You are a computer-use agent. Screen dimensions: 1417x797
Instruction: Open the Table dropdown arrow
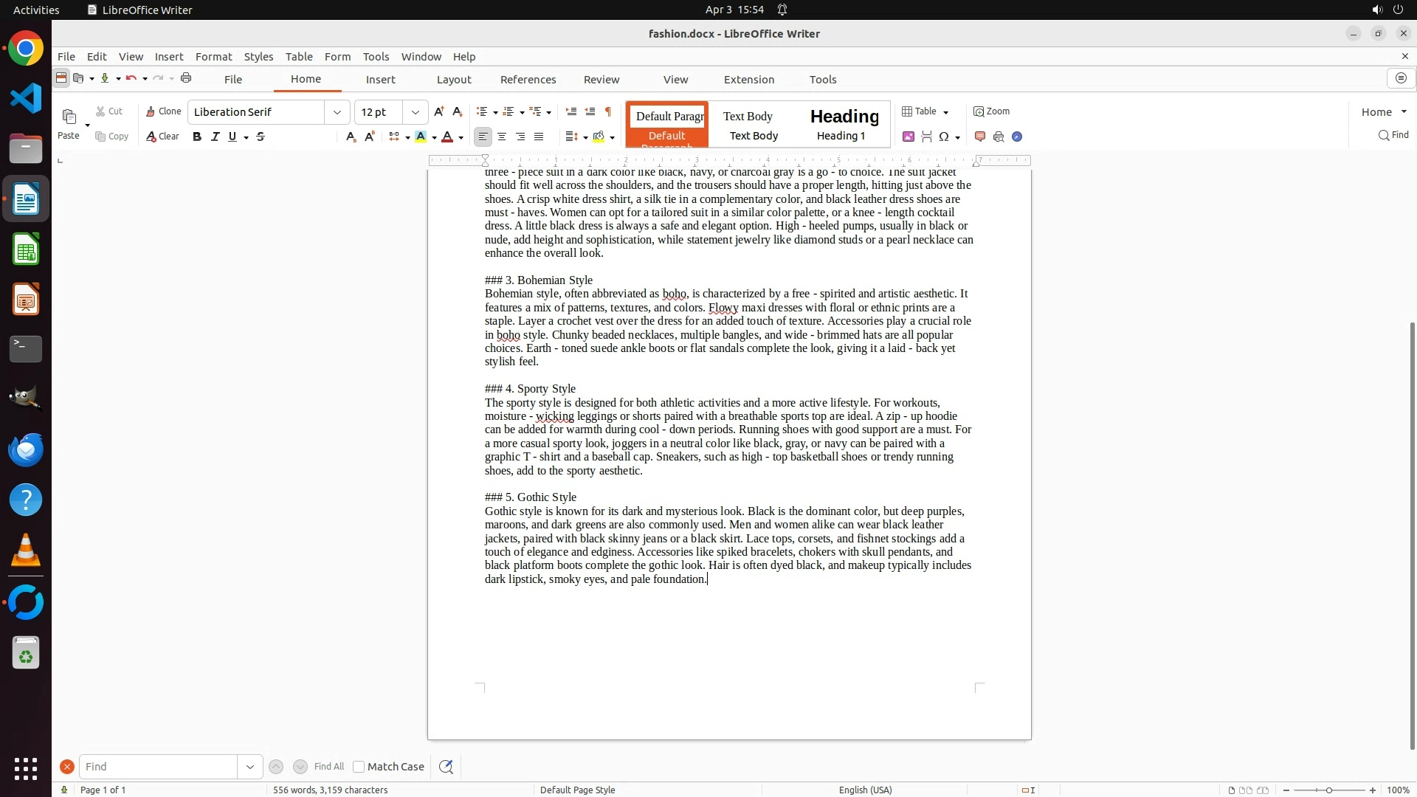point(946,112)
